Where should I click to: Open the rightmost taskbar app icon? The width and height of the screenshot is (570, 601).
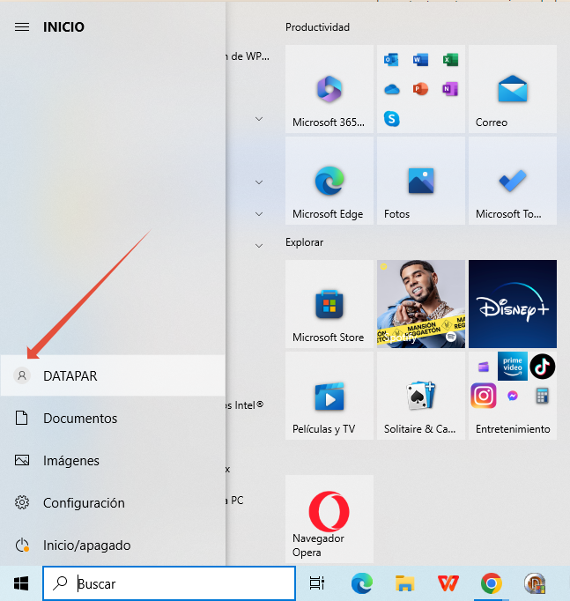coord(535,583)
